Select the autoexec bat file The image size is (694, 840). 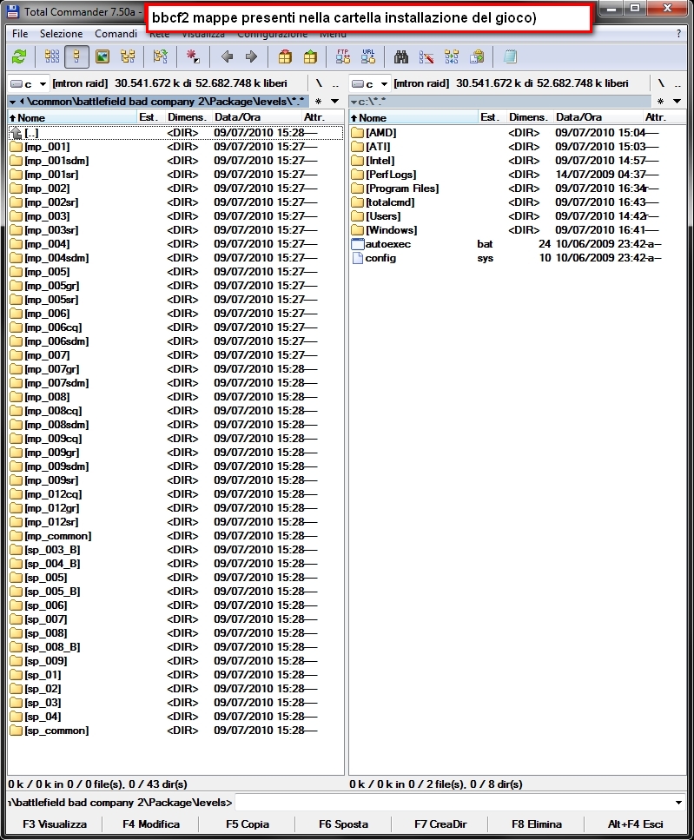(x=518, y=244)
